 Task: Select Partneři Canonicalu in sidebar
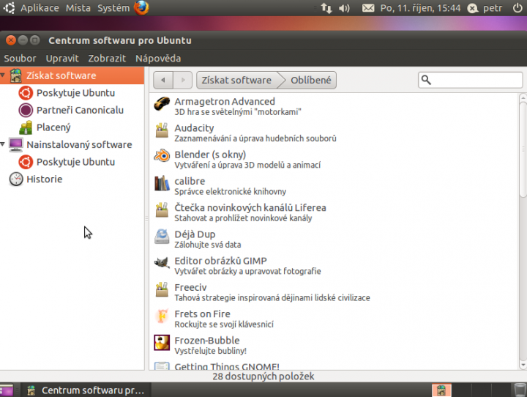coord(80,110)
